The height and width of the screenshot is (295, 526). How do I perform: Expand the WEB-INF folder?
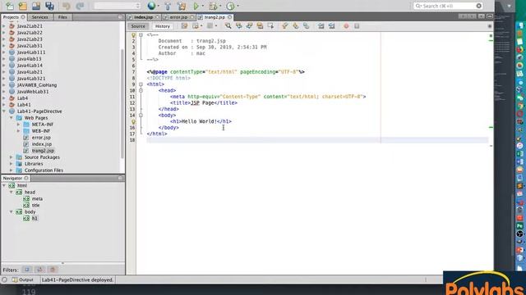[18, 131]
